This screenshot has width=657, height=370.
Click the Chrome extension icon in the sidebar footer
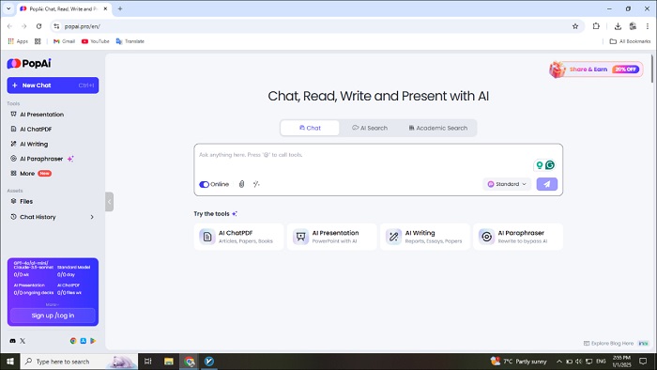coord(73,341)
